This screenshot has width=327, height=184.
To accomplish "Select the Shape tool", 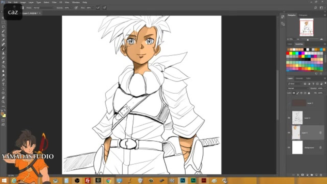I will click(3, 93).
